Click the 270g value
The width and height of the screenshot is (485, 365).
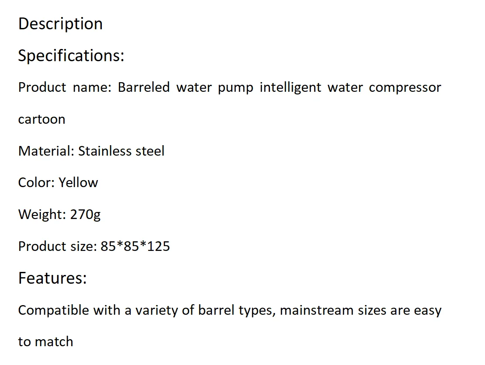(x=85, y=215)
